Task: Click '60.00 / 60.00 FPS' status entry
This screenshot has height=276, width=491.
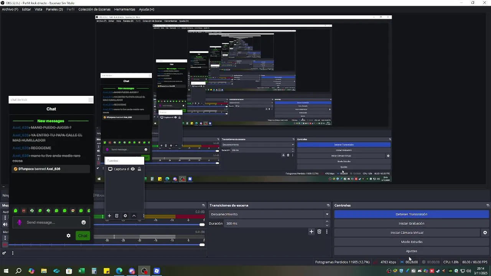Action: point(475,262)
